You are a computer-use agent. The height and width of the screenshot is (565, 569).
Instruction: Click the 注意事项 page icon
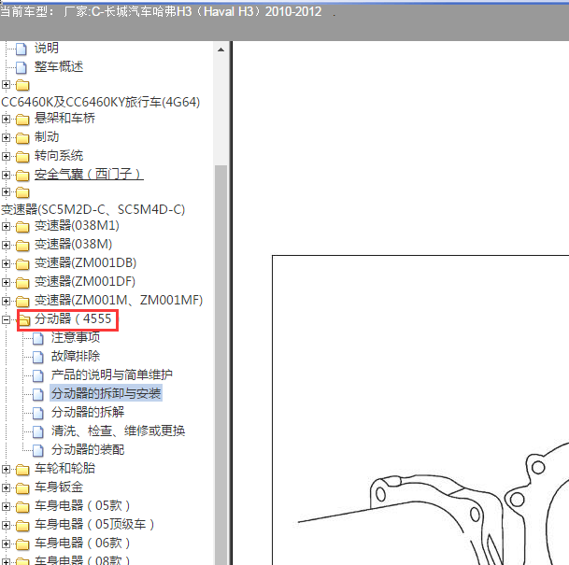tap(37, 339)
